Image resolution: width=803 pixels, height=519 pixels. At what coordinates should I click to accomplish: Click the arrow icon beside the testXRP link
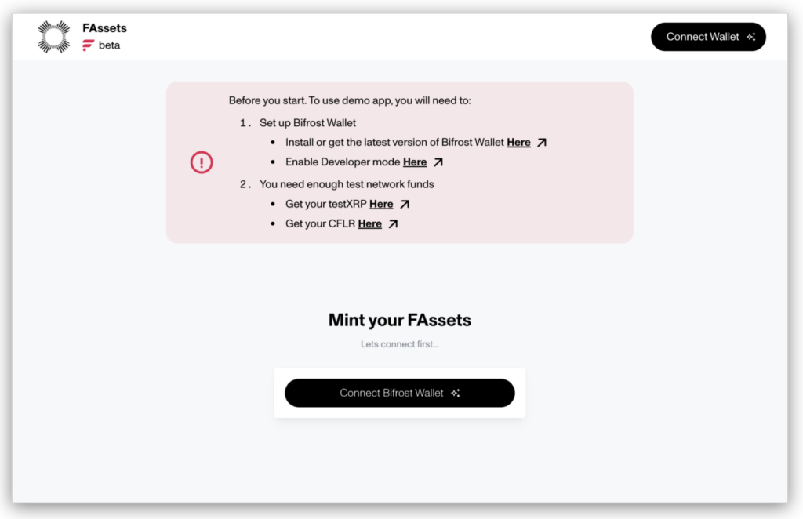tap(405, 205)
